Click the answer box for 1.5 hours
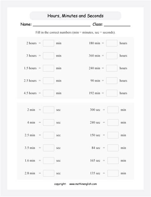The height and width of the screenshot is (197, 151). coord(48,68)
